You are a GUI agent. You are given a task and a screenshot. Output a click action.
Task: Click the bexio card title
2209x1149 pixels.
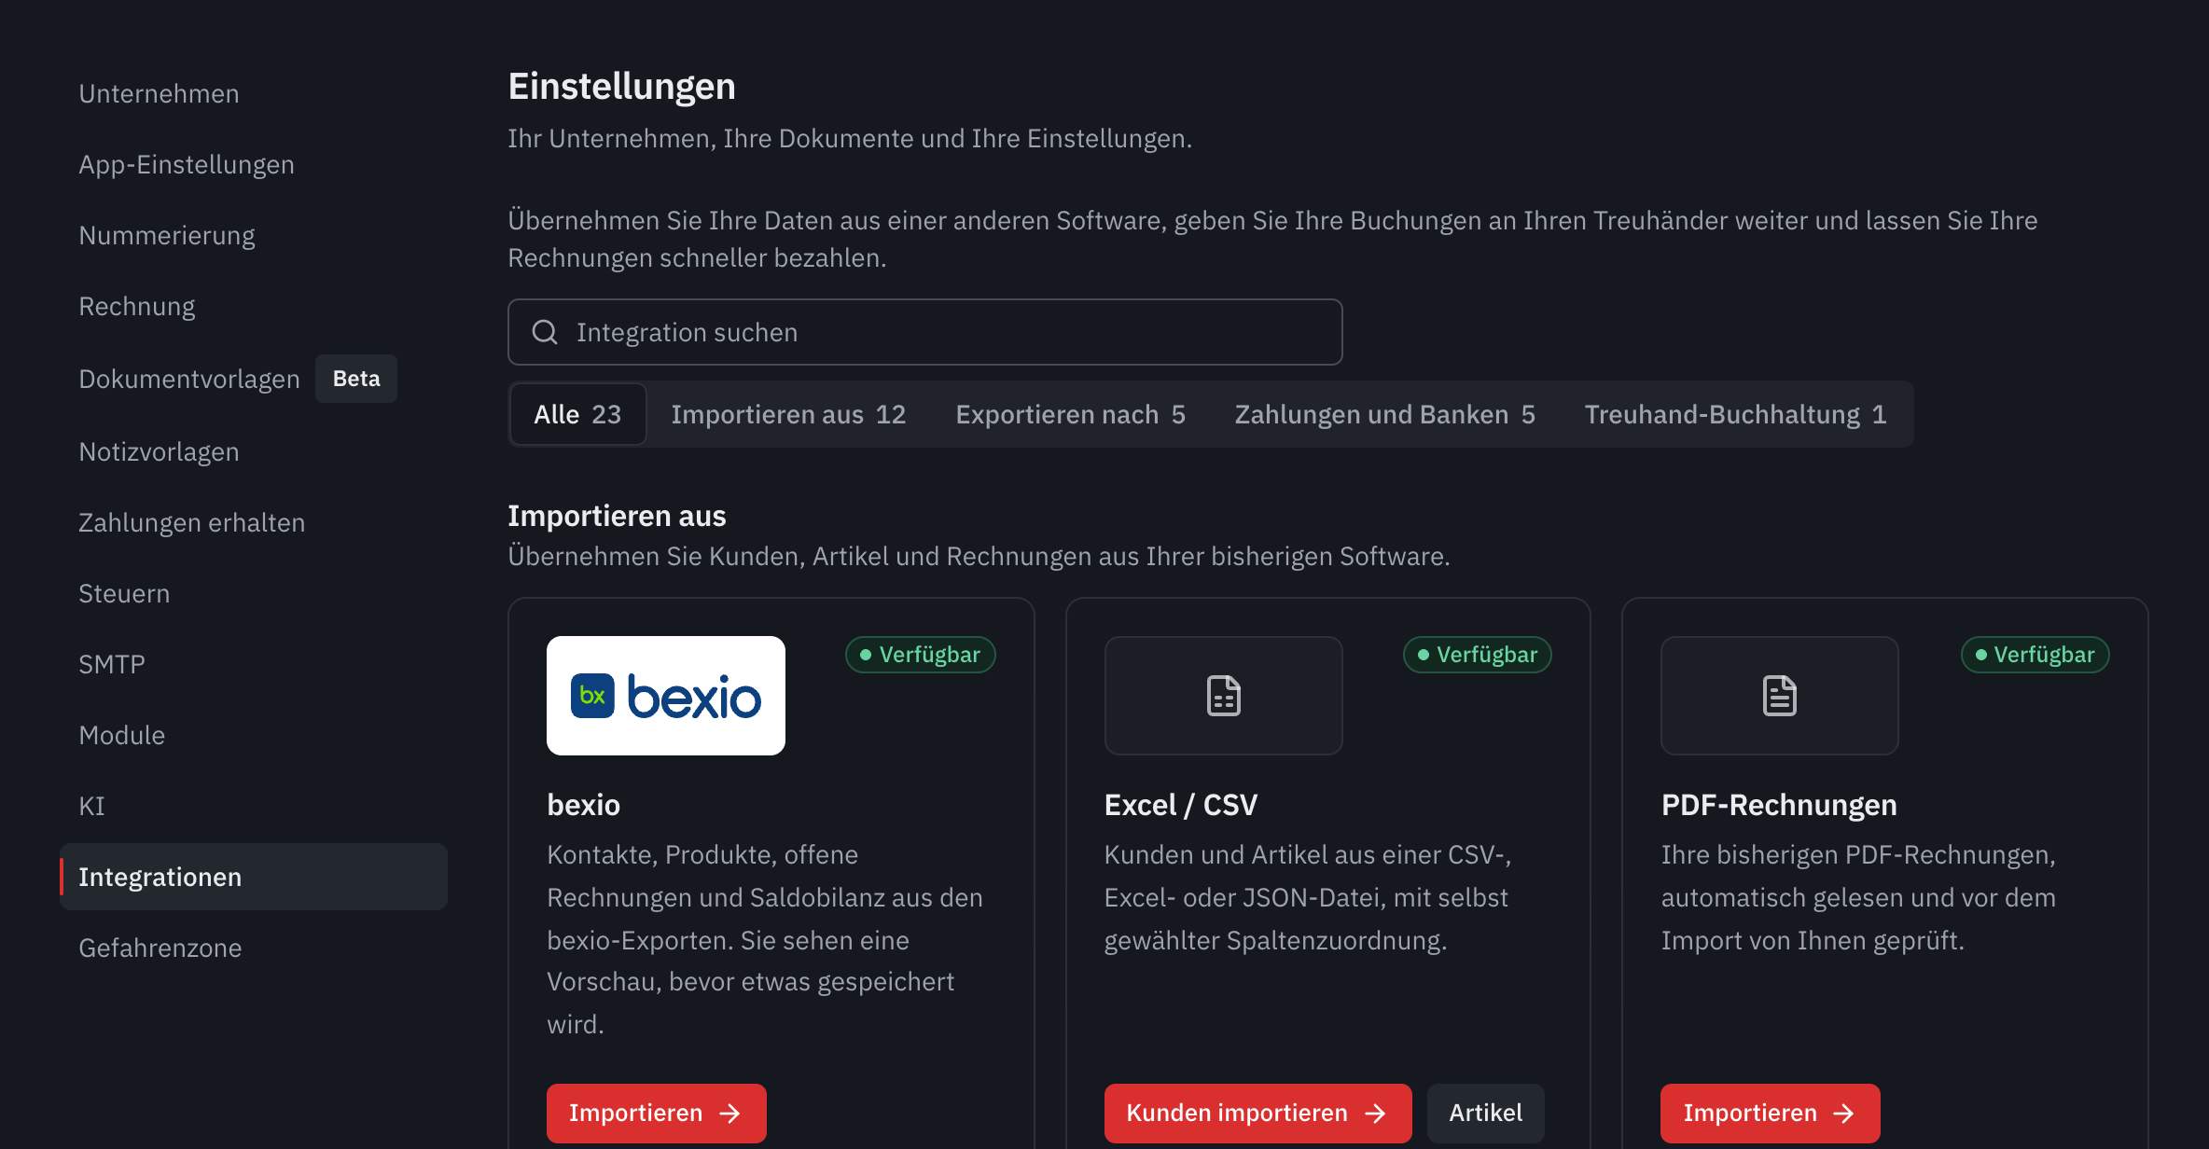coord(583,804)
